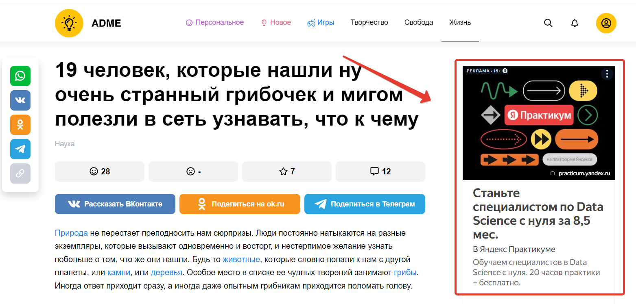The width and height of the screenshot is (636, 304).
Task: Open notifications bell icon
Action: click(x=575, y=23)
